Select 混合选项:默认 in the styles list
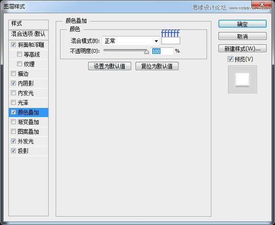The height and width of the screenshot is (225, 275). 28,35
